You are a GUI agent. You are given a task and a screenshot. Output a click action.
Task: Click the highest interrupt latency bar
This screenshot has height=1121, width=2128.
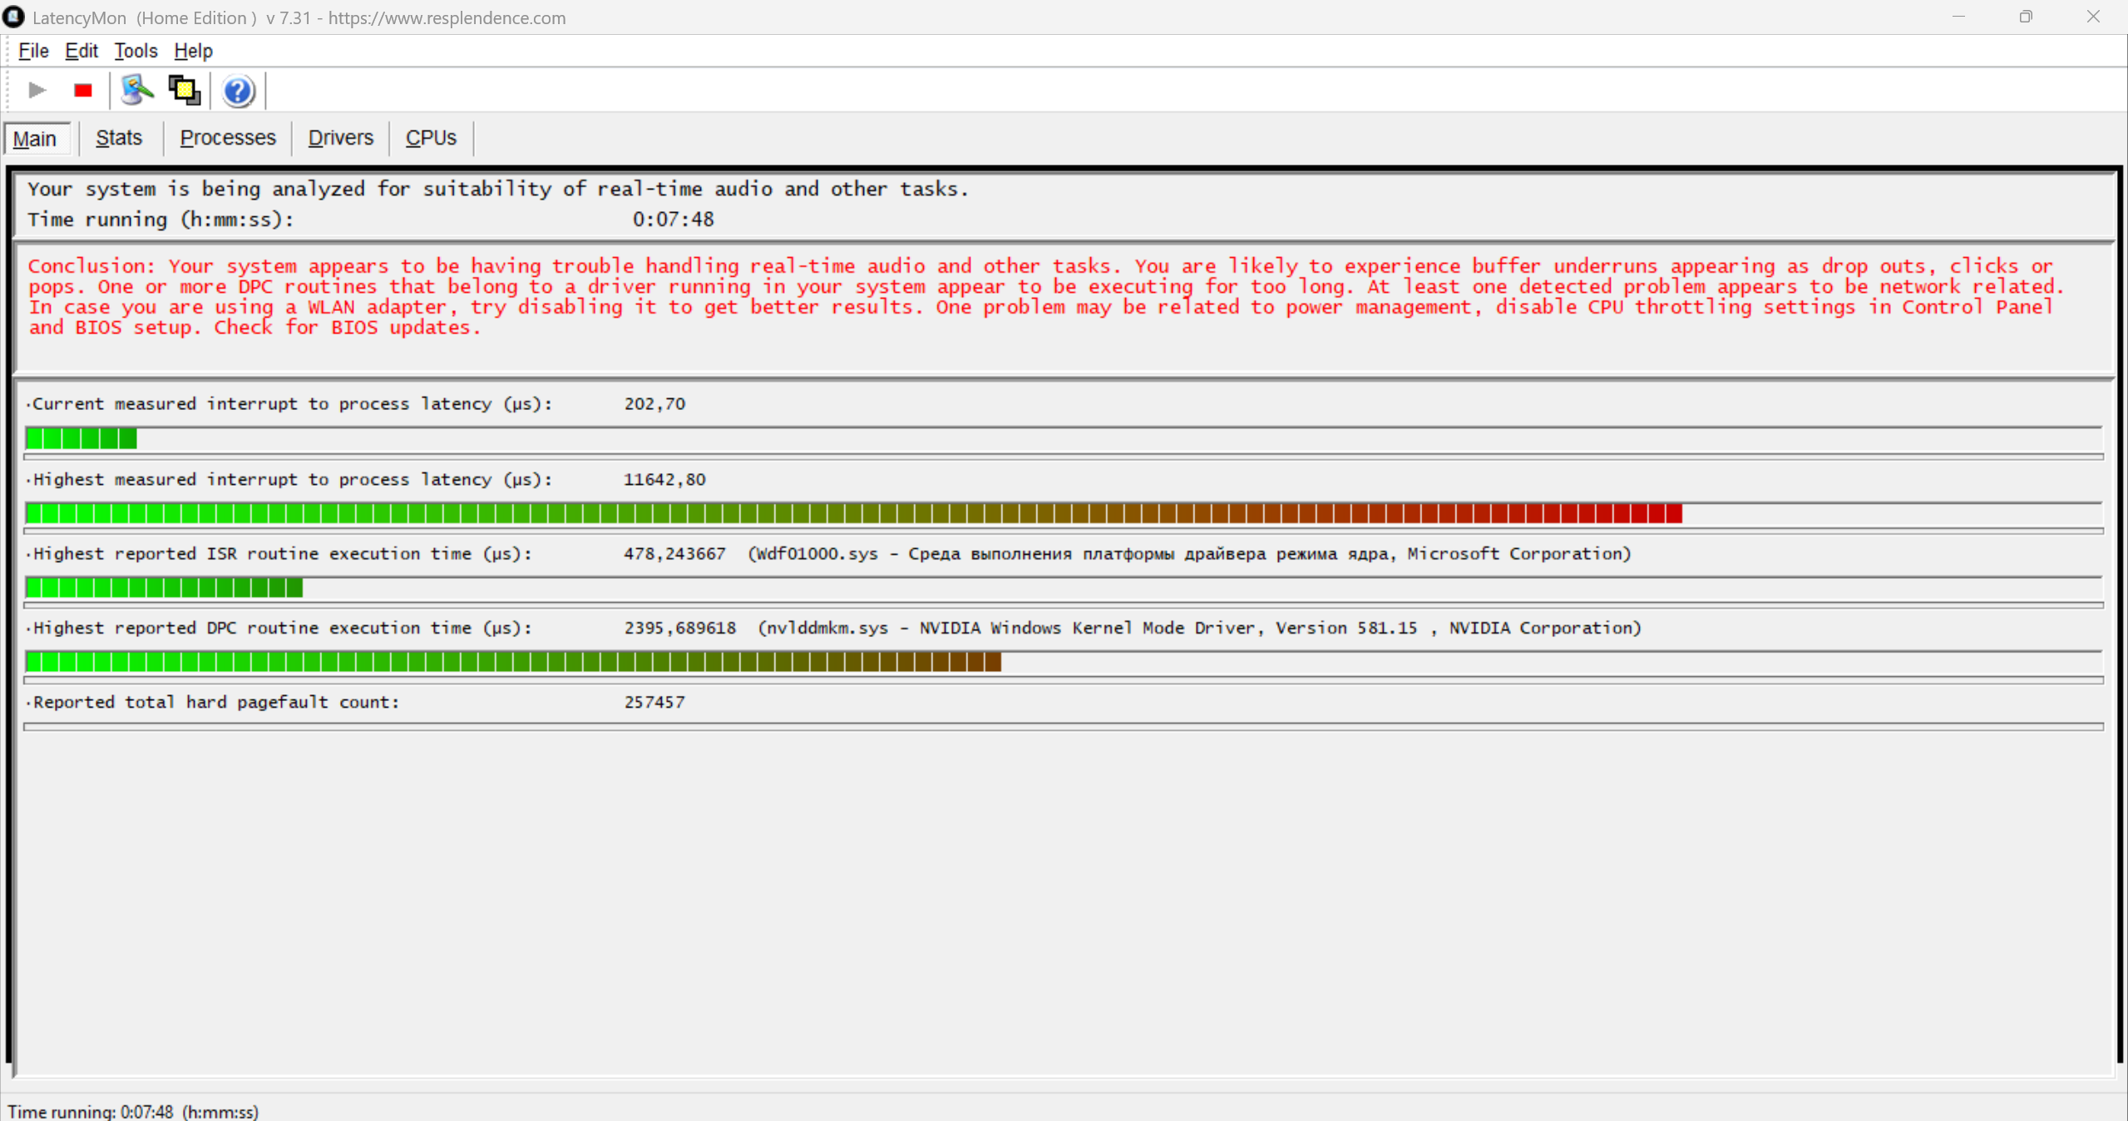tap(853, 513)
